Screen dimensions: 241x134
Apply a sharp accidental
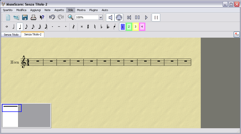pos(88,27)
